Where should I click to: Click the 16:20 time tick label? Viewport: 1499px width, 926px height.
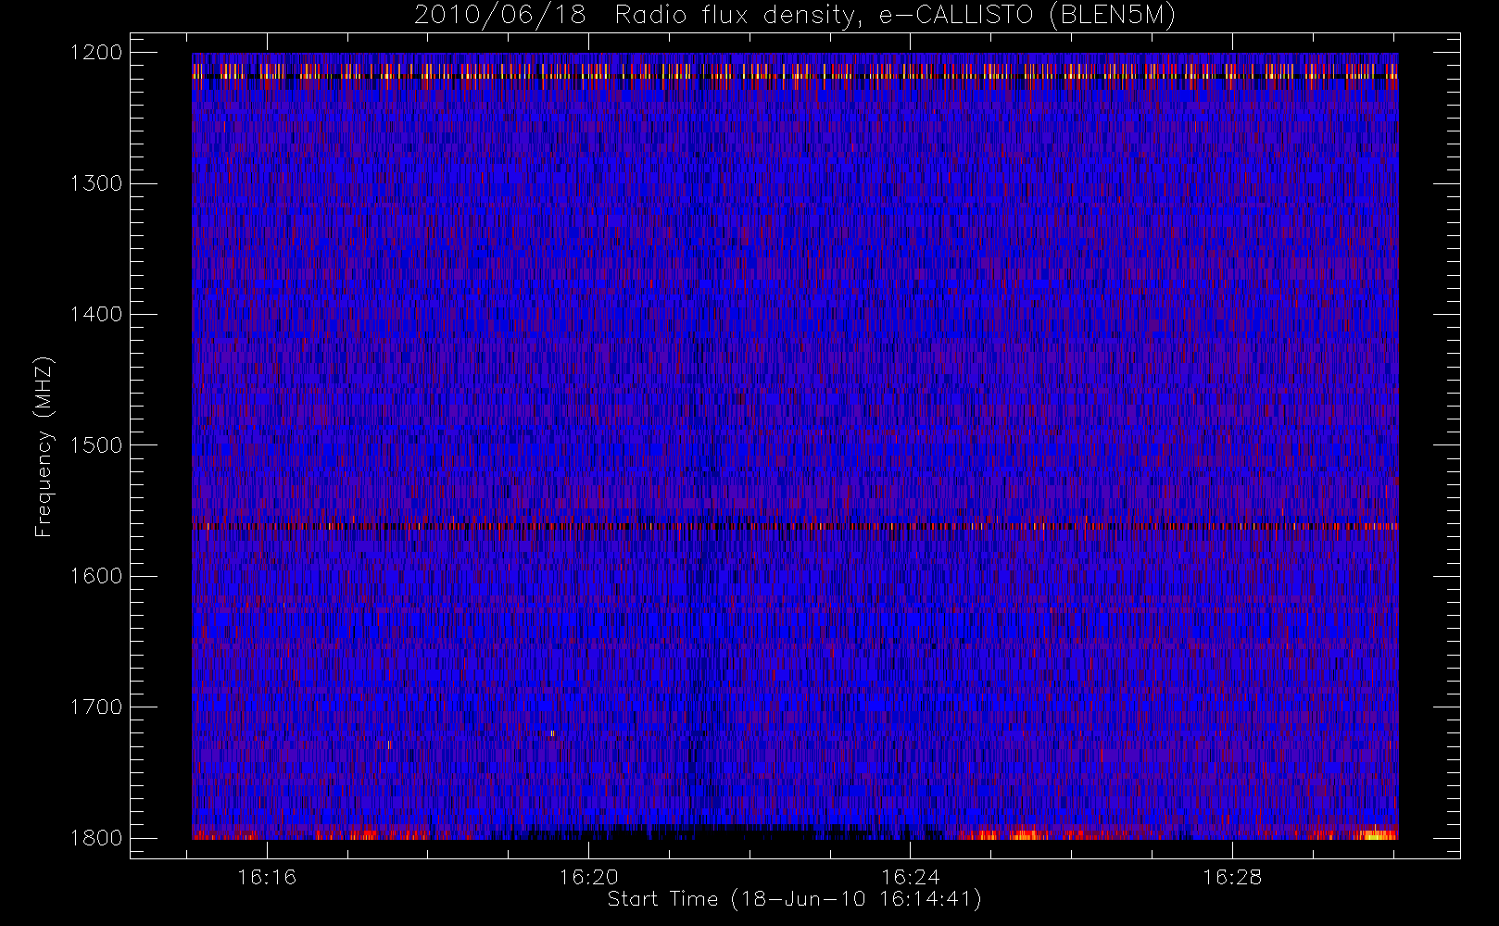coord(588,877)
